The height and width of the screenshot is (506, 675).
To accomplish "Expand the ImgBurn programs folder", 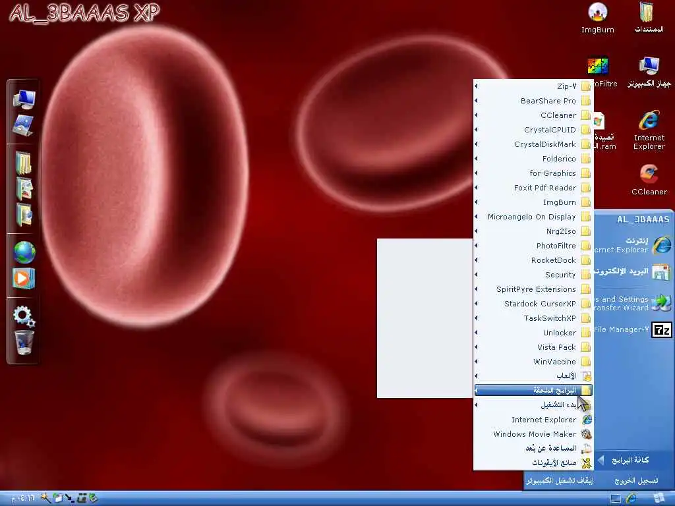I will (533, 202).
